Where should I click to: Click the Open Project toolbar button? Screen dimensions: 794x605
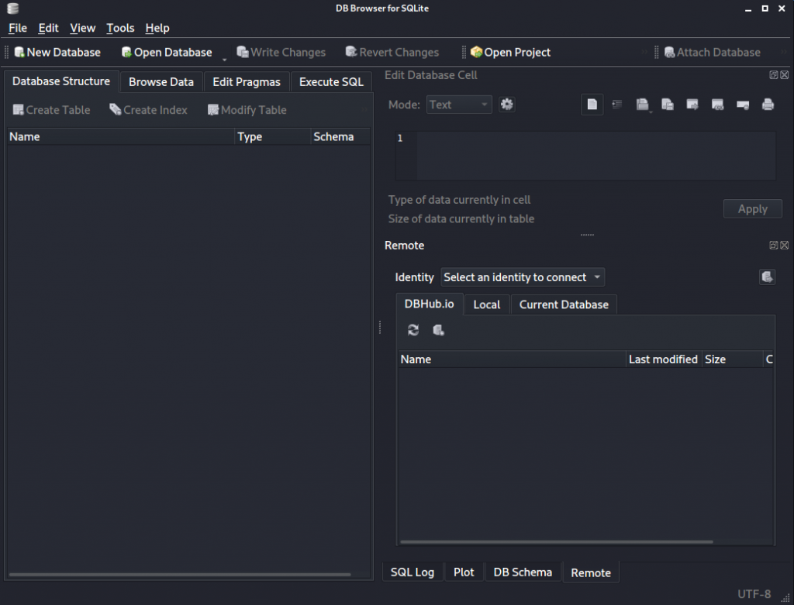point(510,52)
